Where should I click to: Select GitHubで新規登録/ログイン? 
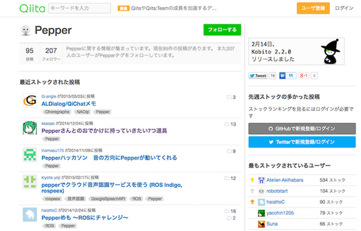coord(302,129)
